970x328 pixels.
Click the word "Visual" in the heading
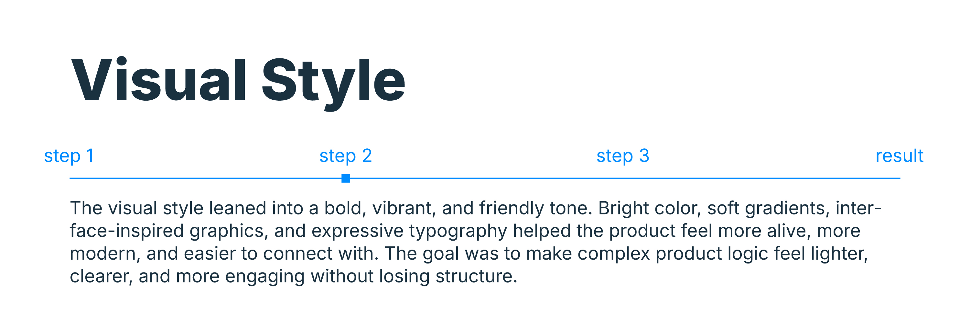coord(158,80)
